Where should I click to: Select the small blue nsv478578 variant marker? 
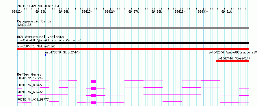point(46,55)
